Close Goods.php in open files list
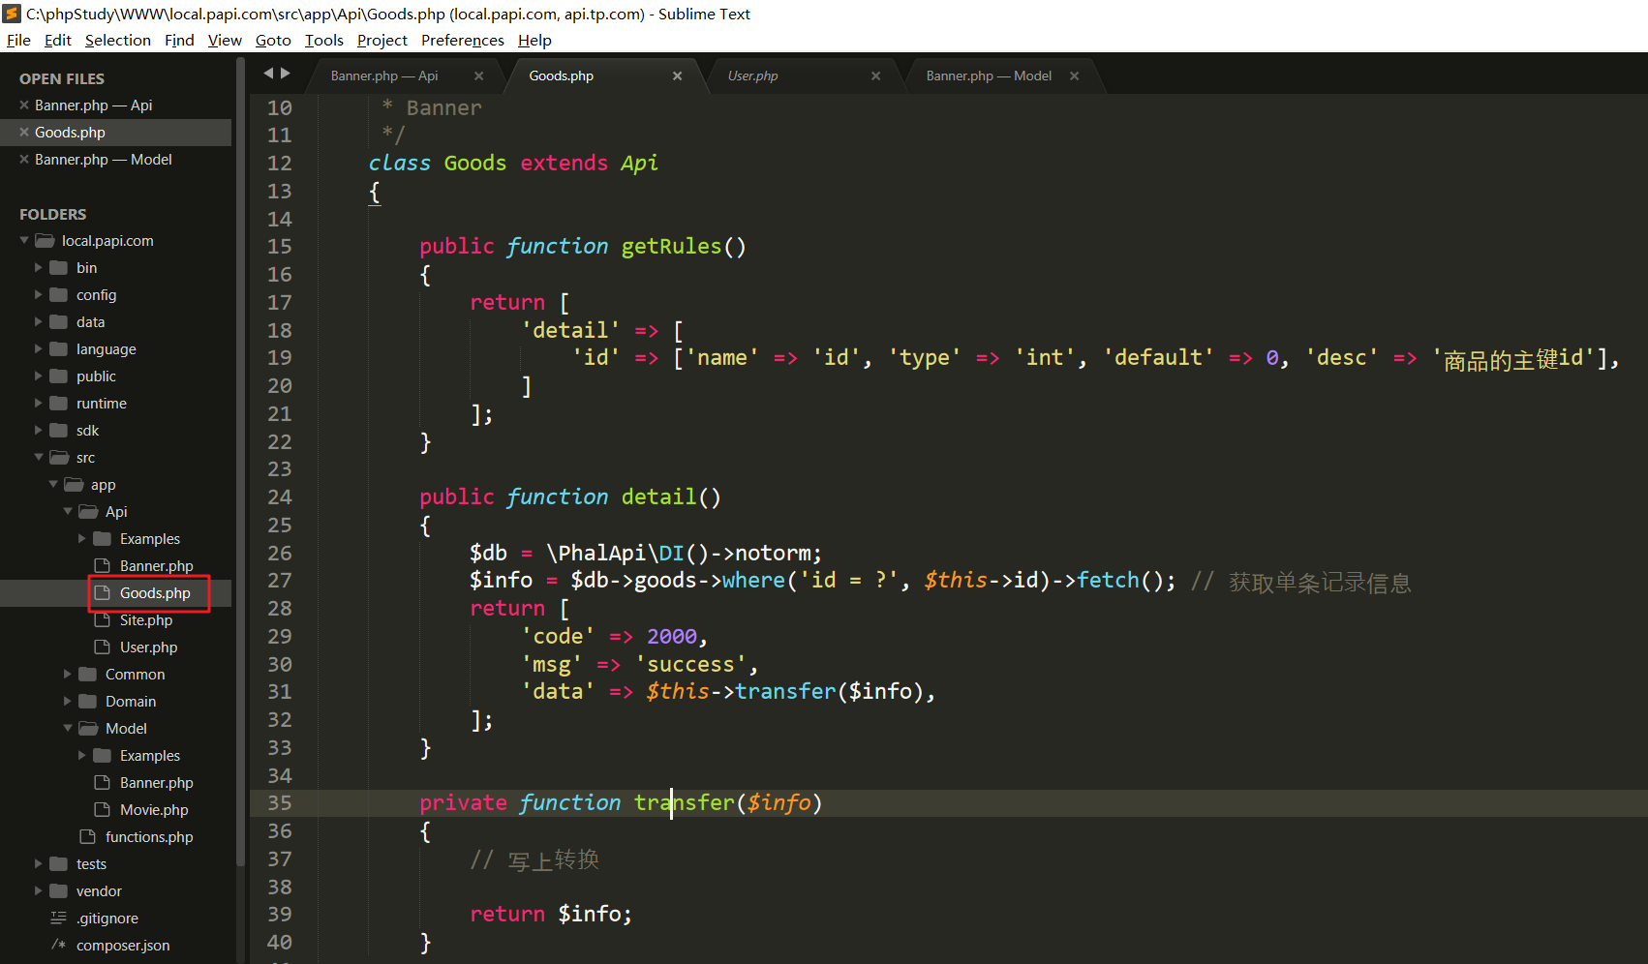The image size is (1648, 964). [24, 132]
